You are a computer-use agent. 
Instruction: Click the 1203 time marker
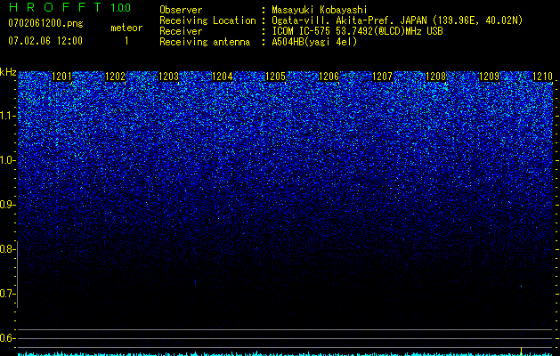click(168, 77)
